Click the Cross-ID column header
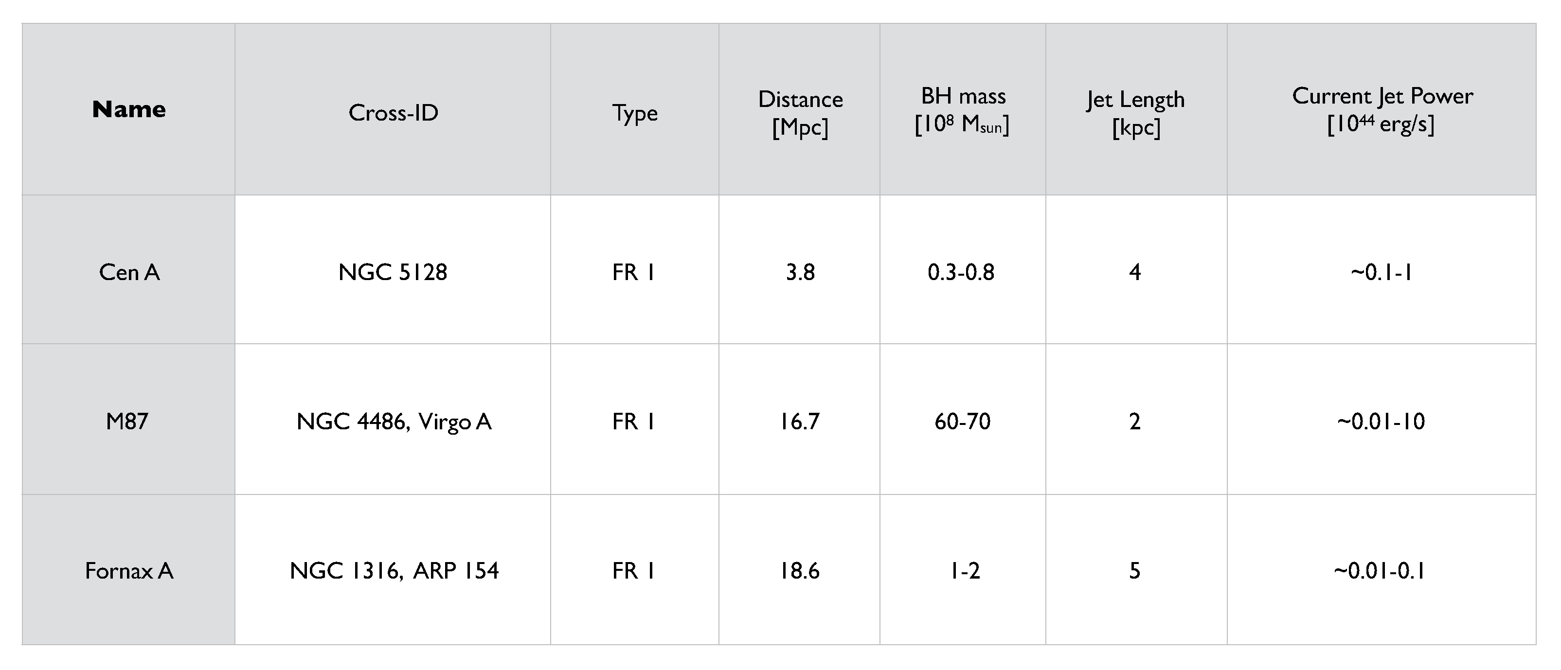Viewport: 1561px width, 670px height. point(393,113)
